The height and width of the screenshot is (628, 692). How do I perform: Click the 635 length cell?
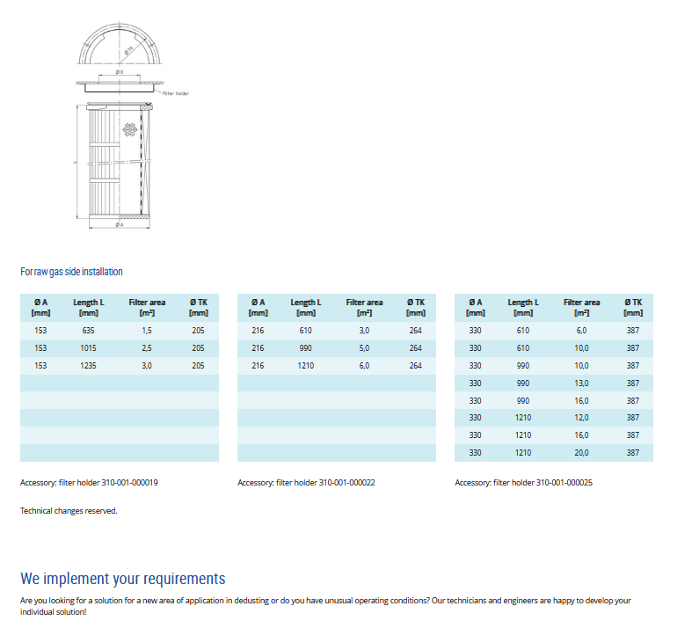click(88, 331)
